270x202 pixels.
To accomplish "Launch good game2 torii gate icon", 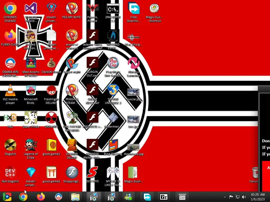I will (x=51, y=174).
